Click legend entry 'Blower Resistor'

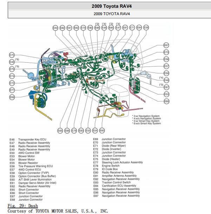pos(28,163)
